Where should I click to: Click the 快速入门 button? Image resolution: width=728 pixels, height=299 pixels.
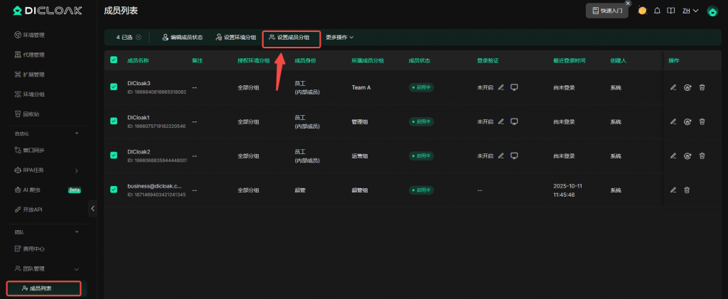pos(606,11)
